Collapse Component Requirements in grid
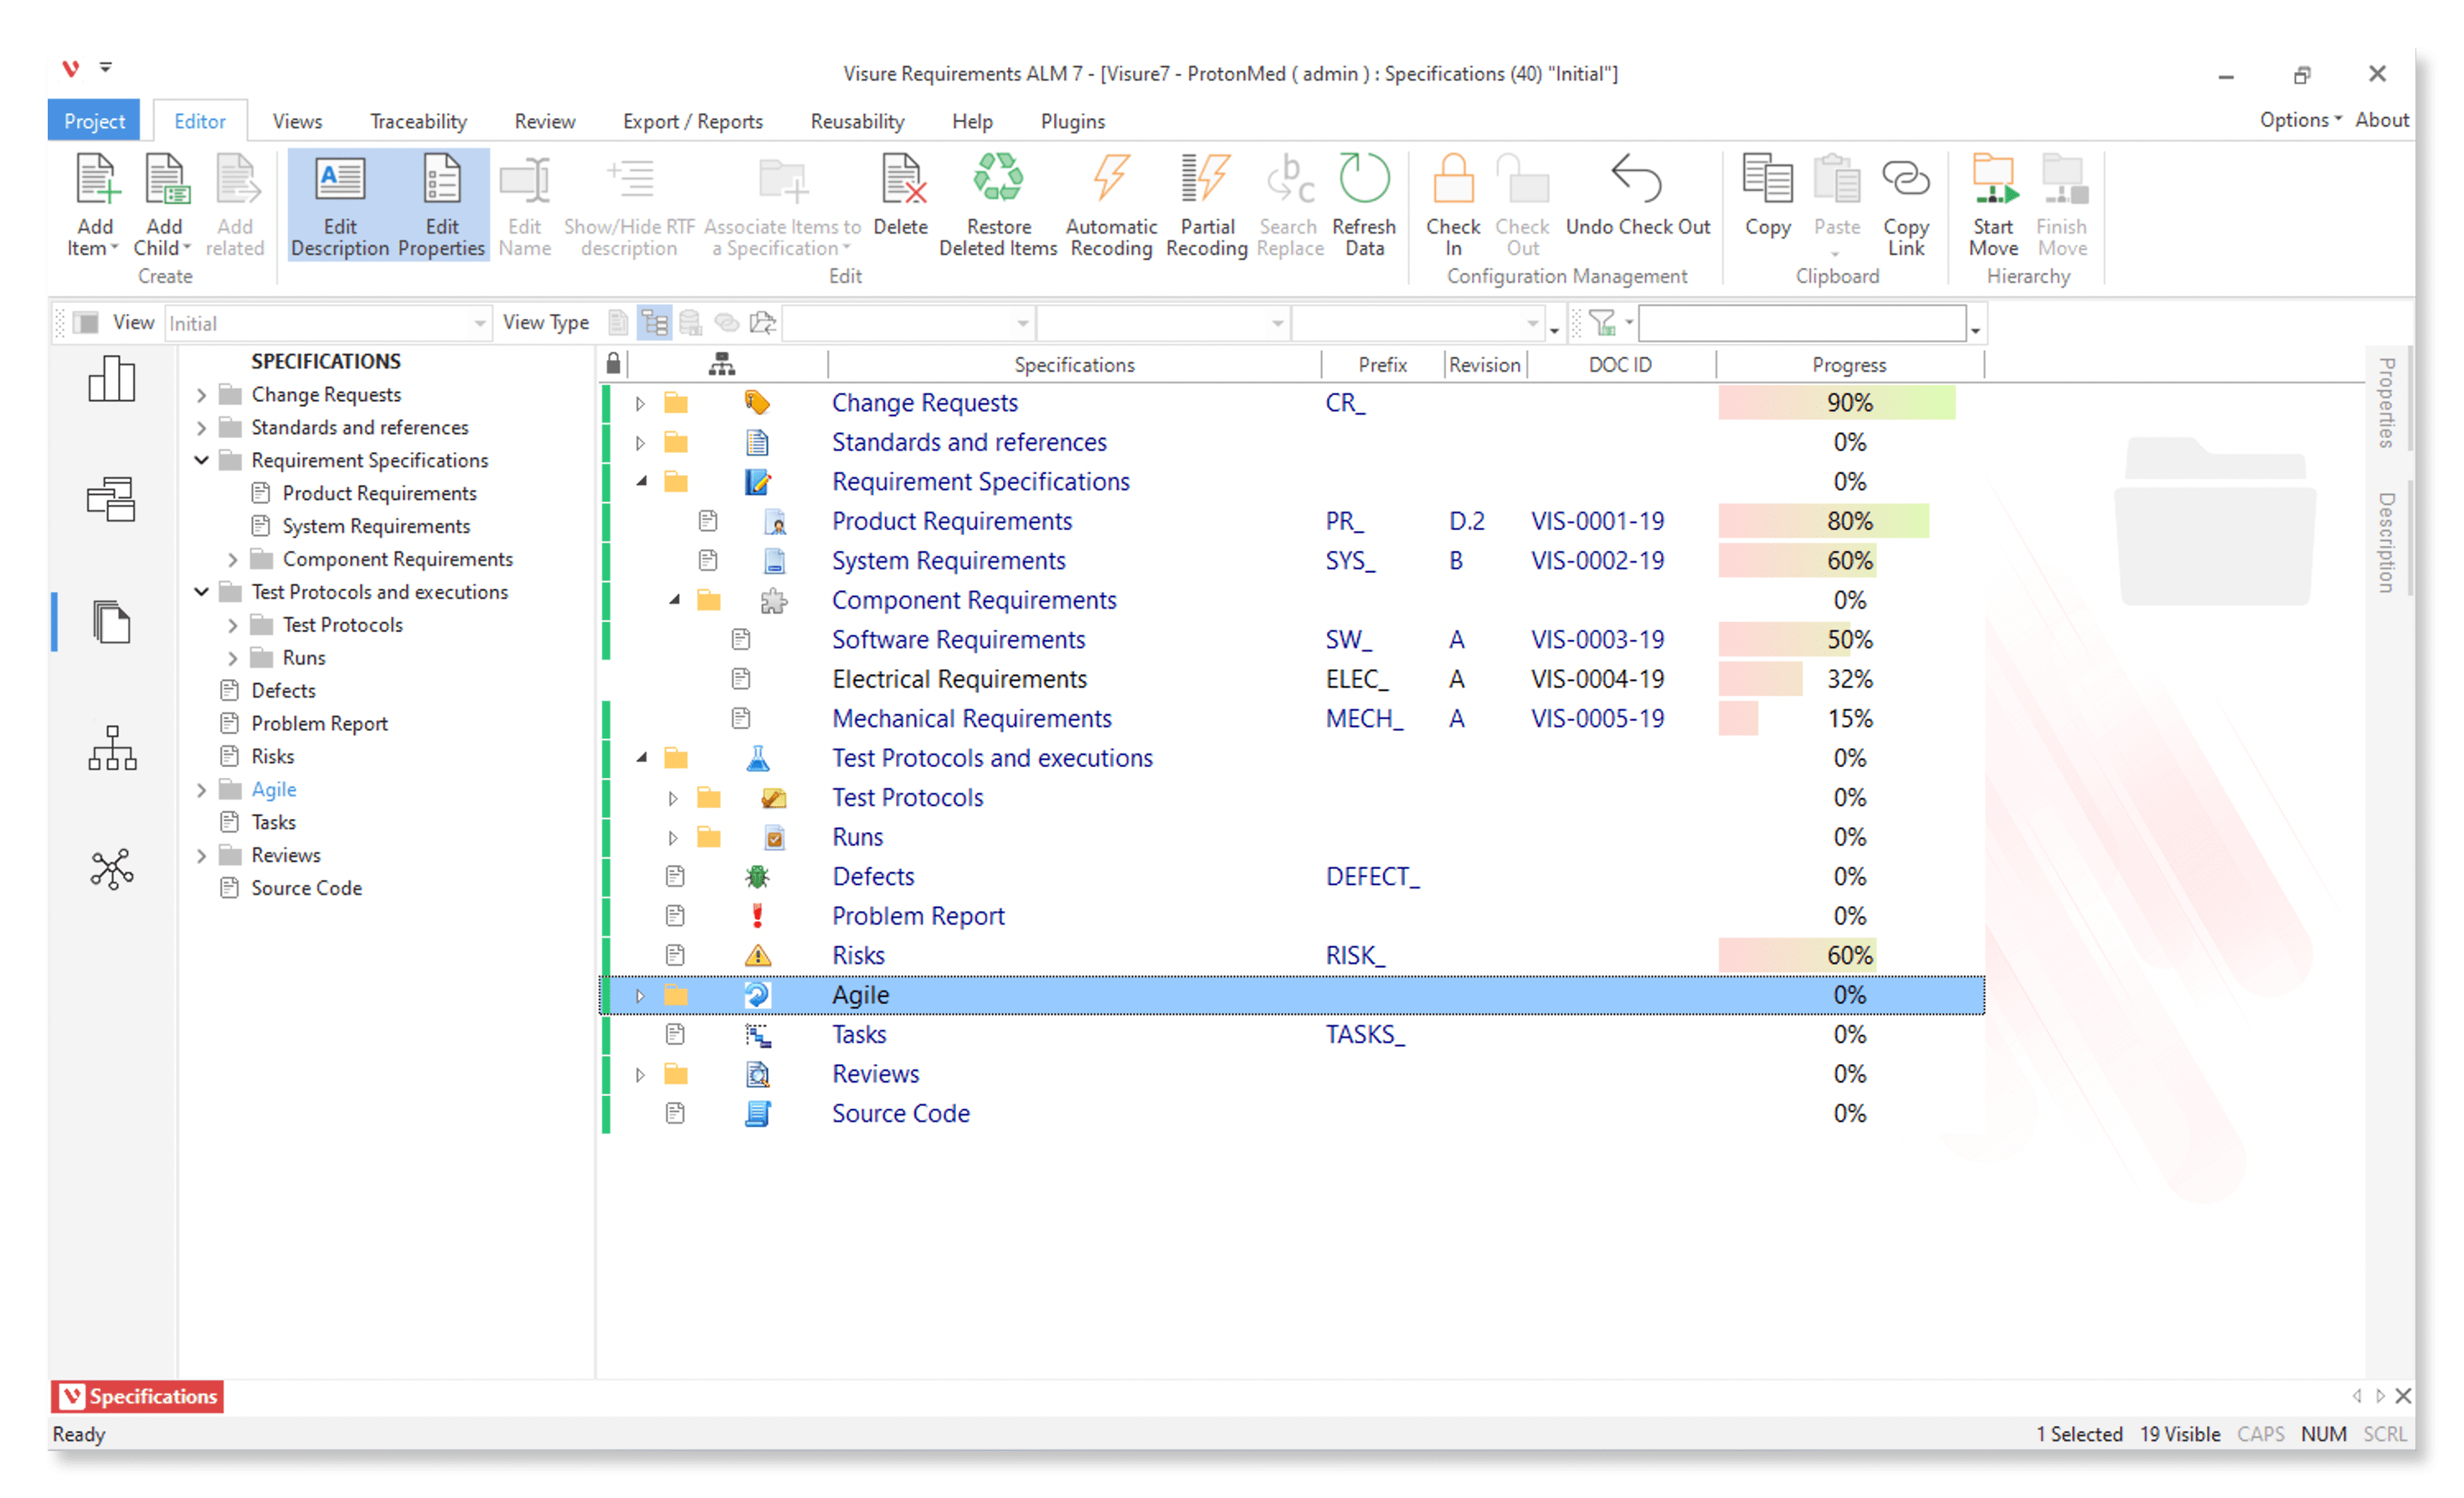 click(674, 600)
